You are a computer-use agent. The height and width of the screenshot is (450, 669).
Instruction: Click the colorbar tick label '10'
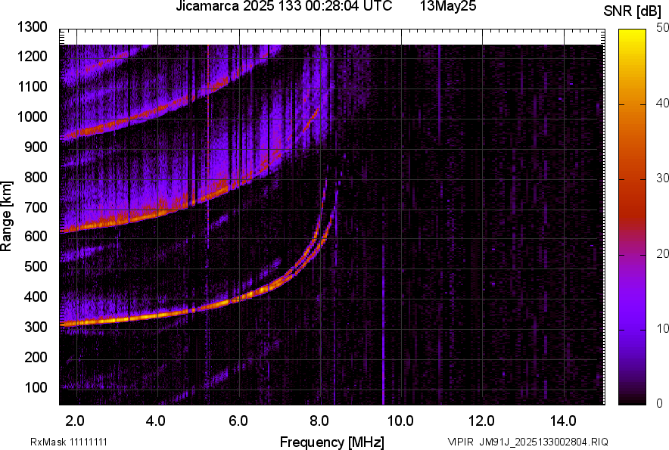662,328
